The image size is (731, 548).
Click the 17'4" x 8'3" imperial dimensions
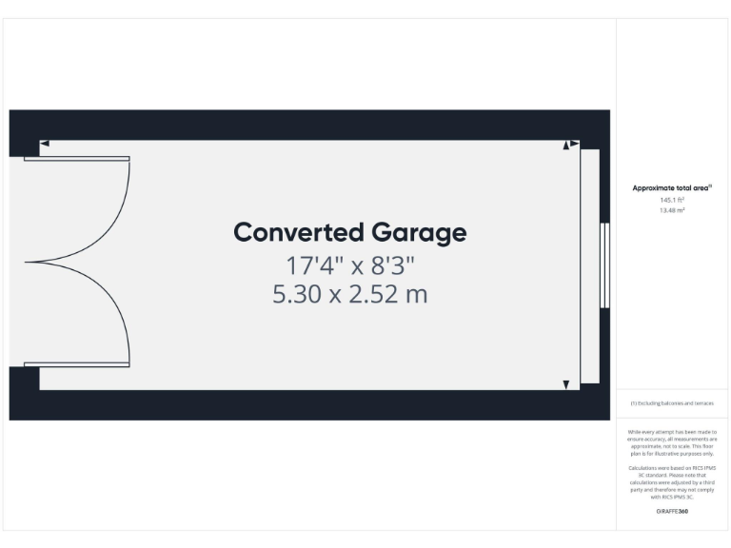350,264
